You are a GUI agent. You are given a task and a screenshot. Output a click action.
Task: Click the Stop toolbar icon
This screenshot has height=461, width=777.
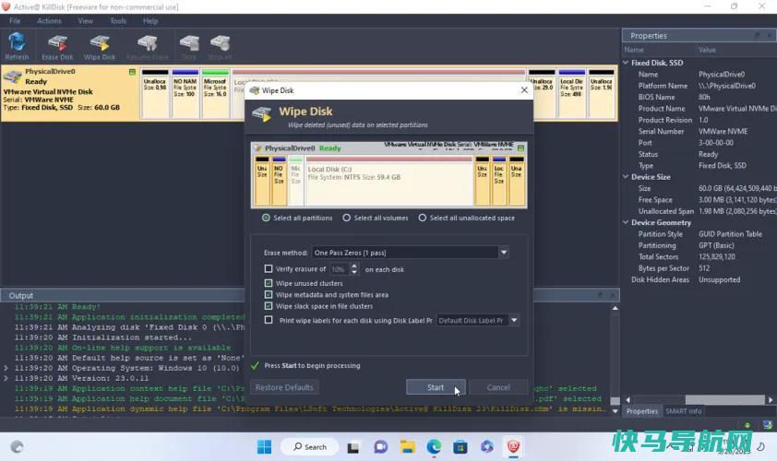tap(189, 46)
